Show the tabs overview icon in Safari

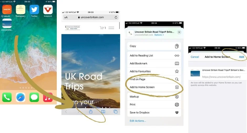[115, 112]
